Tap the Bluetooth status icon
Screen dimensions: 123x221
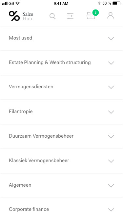point(99,3)
